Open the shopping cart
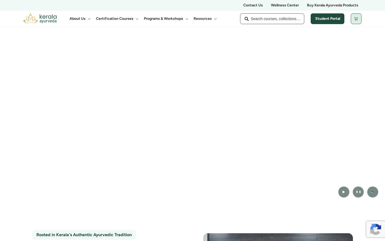The width and height of the screenshot is (385, 241). (x=356, y=19)
